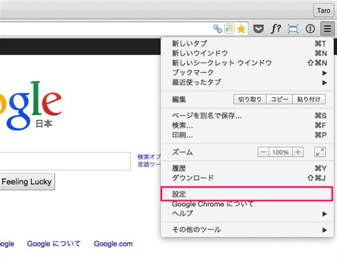Click the 100% zoom value
The height and width of the screenshot is (257, 337).
[281, 152]
